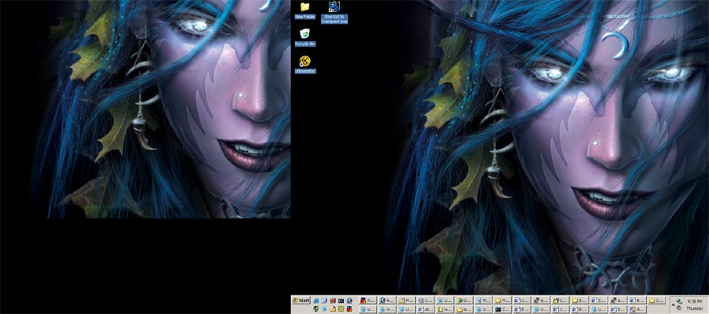The width and height of the screenshot is (709, 314).
Task: Switch to the 'lo...' taskbar button
Action: (x=446, y=309)
